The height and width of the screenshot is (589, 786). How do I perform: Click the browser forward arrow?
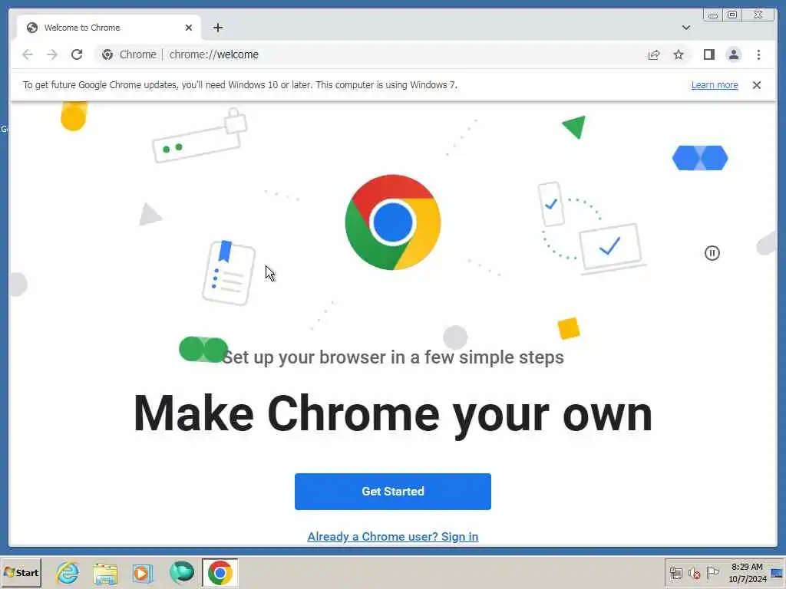tap(52, 54)
